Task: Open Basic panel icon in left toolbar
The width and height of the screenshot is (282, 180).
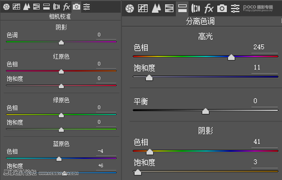Action: point(6,7)
